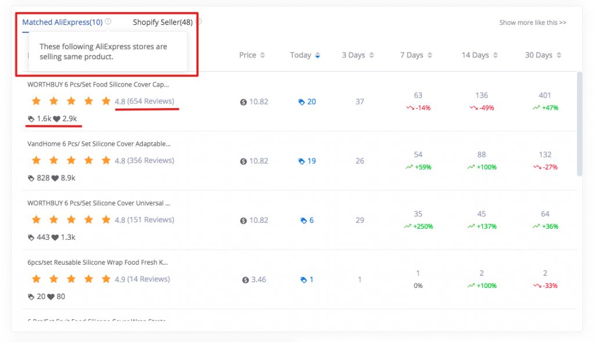Click the 4.8 (151 Reviews) rating text
The height and width of the screenshot is (342, 595).
coord(144,220)
